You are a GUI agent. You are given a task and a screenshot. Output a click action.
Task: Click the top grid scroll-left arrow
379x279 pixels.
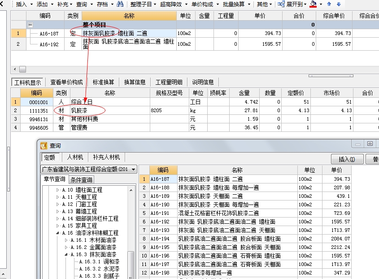pyautogui.click(x=15, y=70)
